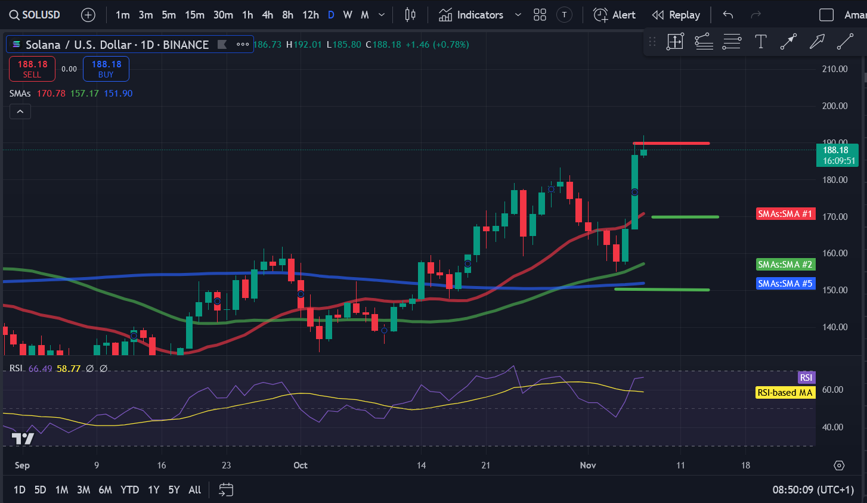Click the circled T button in the toolbar
The image size is (867, 503).
[x=564, y=15]
